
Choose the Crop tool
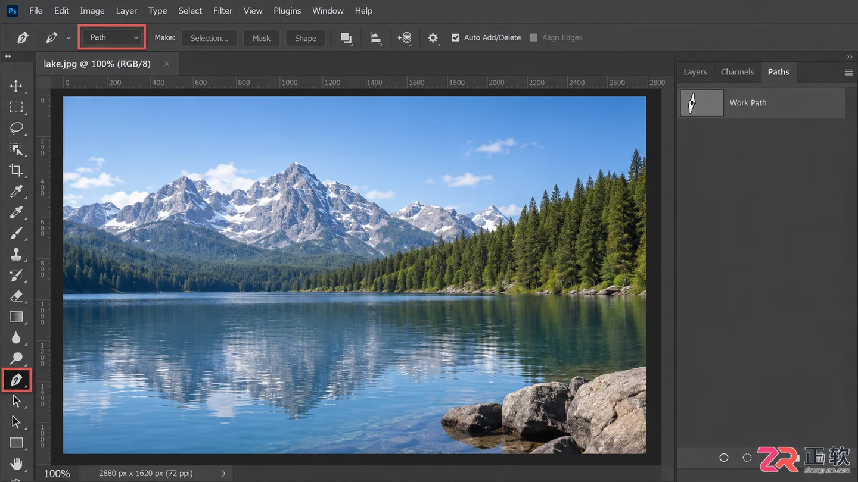[16, 170]
